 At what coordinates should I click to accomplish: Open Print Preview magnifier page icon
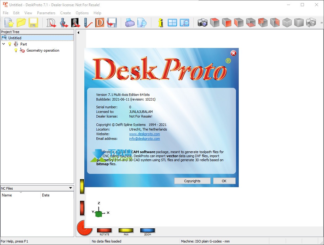point(142,22)
